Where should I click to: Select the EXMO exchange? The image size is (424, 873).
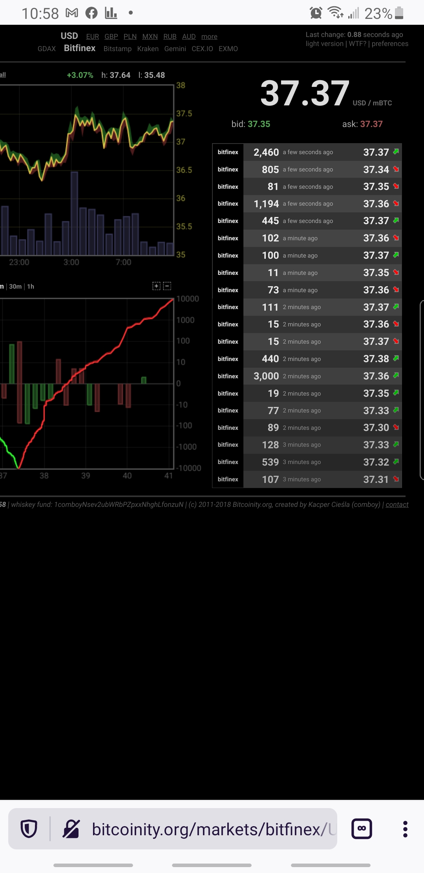click(228, 49)
